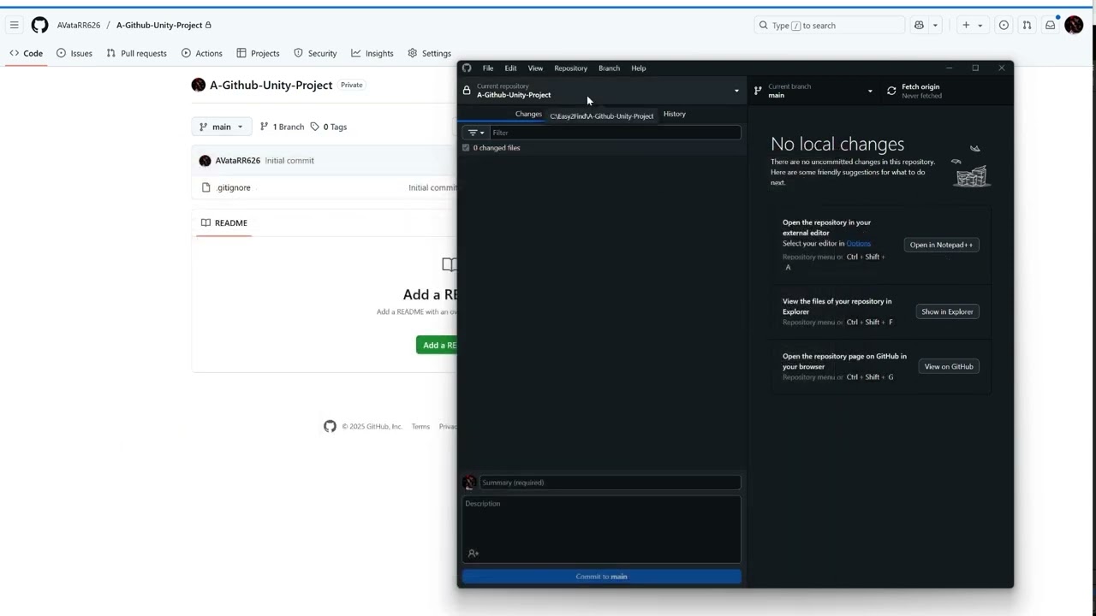Viewport: 1096px width, 616px height.
Task: Open Actions tab on GitHub
Action: tap(201, 53)
